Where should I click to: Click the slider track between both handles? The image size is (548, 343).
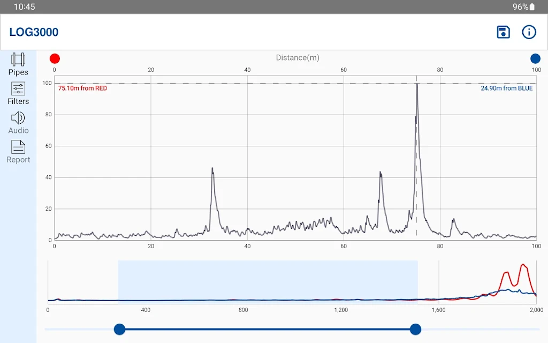[268, 329]
